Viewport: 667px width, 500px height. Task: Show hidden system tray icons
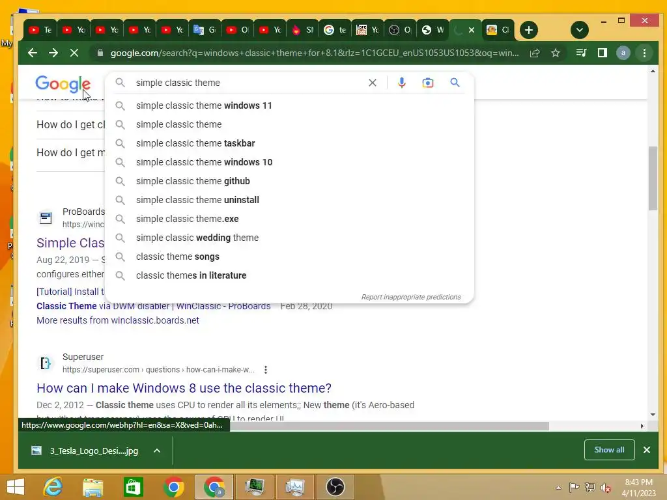point(558,488)
